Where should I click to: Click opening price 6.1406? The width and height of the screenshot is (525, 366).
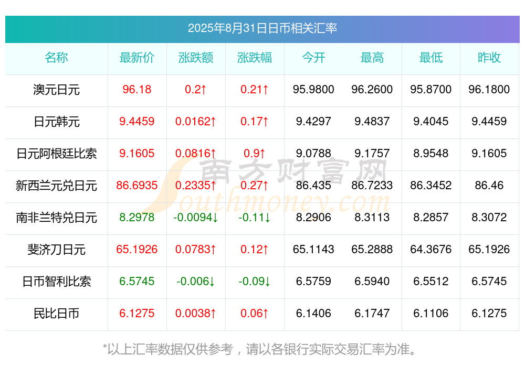(313, 314)
